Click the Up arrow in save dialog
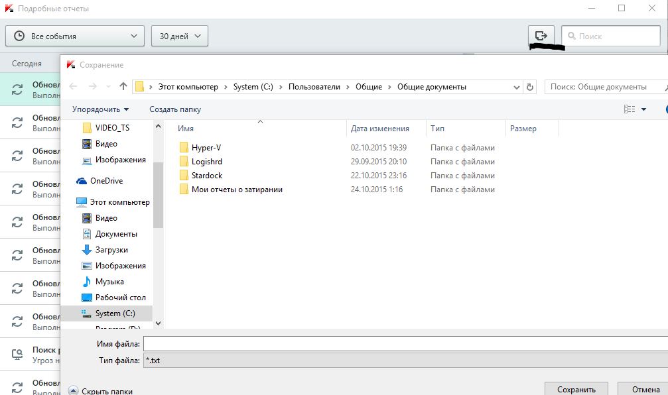The width and height of the screenshot is (668, 395). pyautogui.click(x=123, y=86)
